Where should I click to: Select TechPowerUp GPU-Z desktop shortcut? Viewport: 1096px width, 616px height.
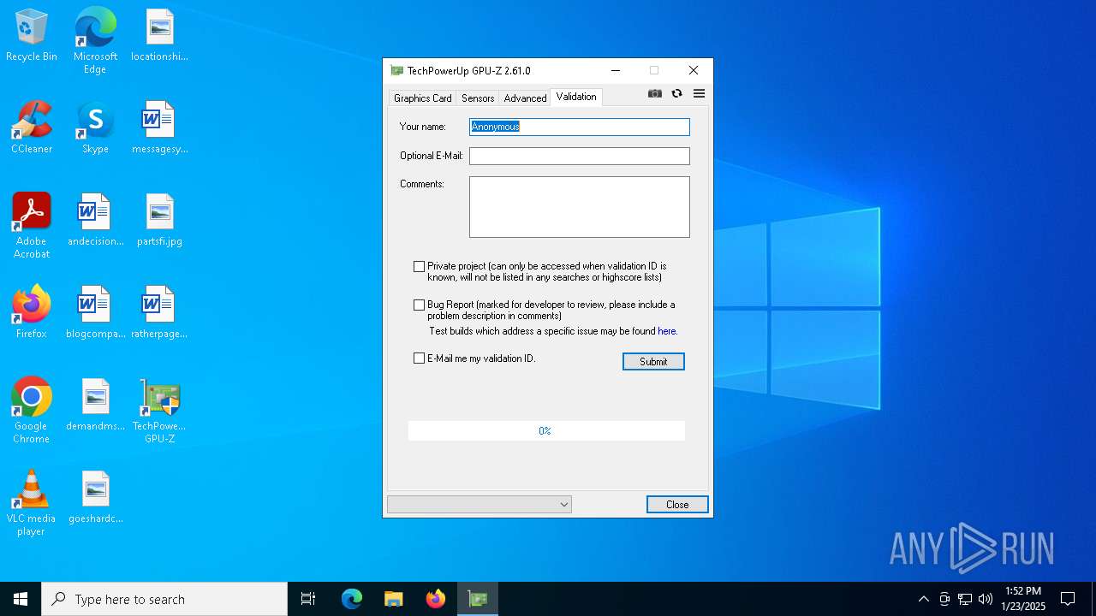pos(159,411)
